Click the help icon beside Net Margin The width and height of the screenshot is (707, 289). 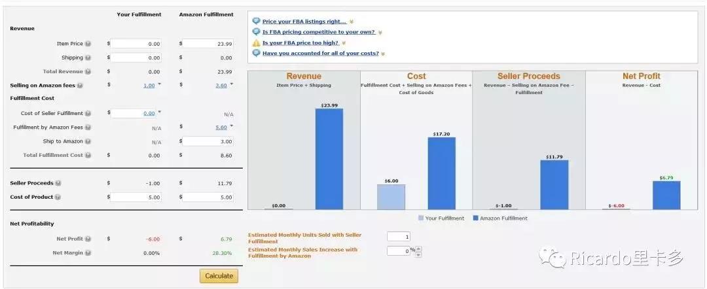point(88,252)
